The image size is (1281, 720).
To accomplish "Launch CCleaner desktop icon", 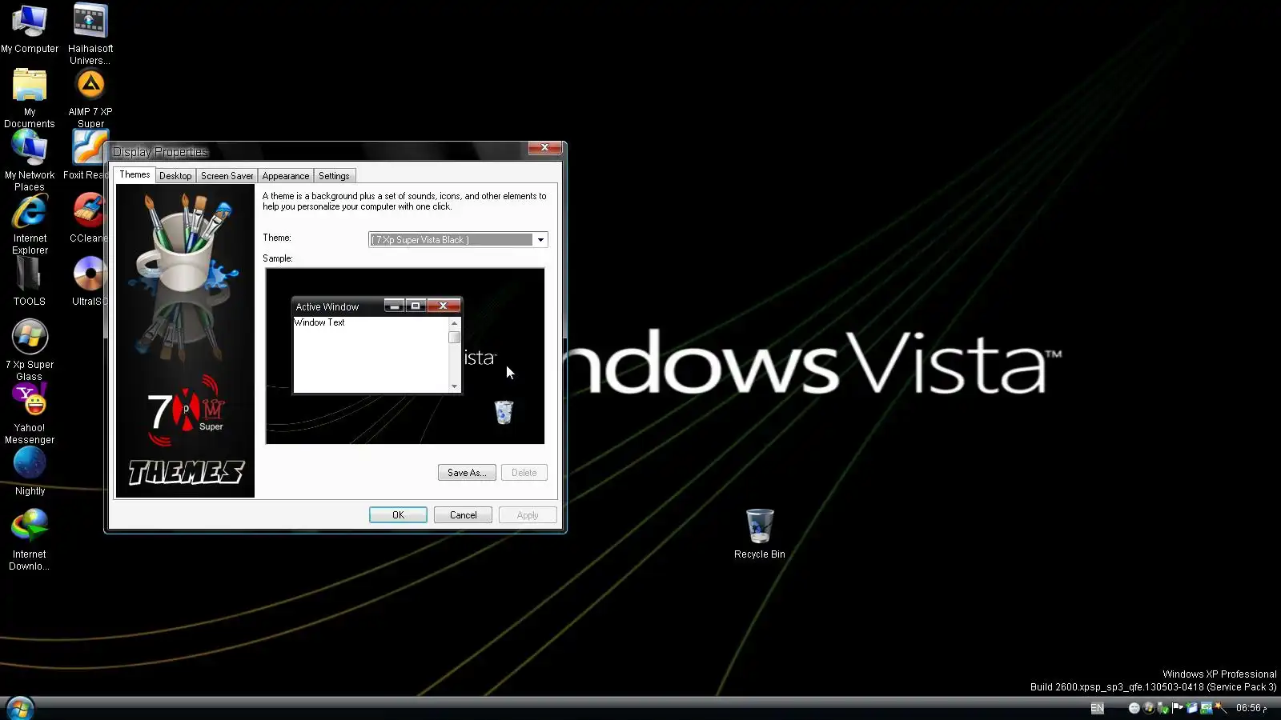I will 88,219.
